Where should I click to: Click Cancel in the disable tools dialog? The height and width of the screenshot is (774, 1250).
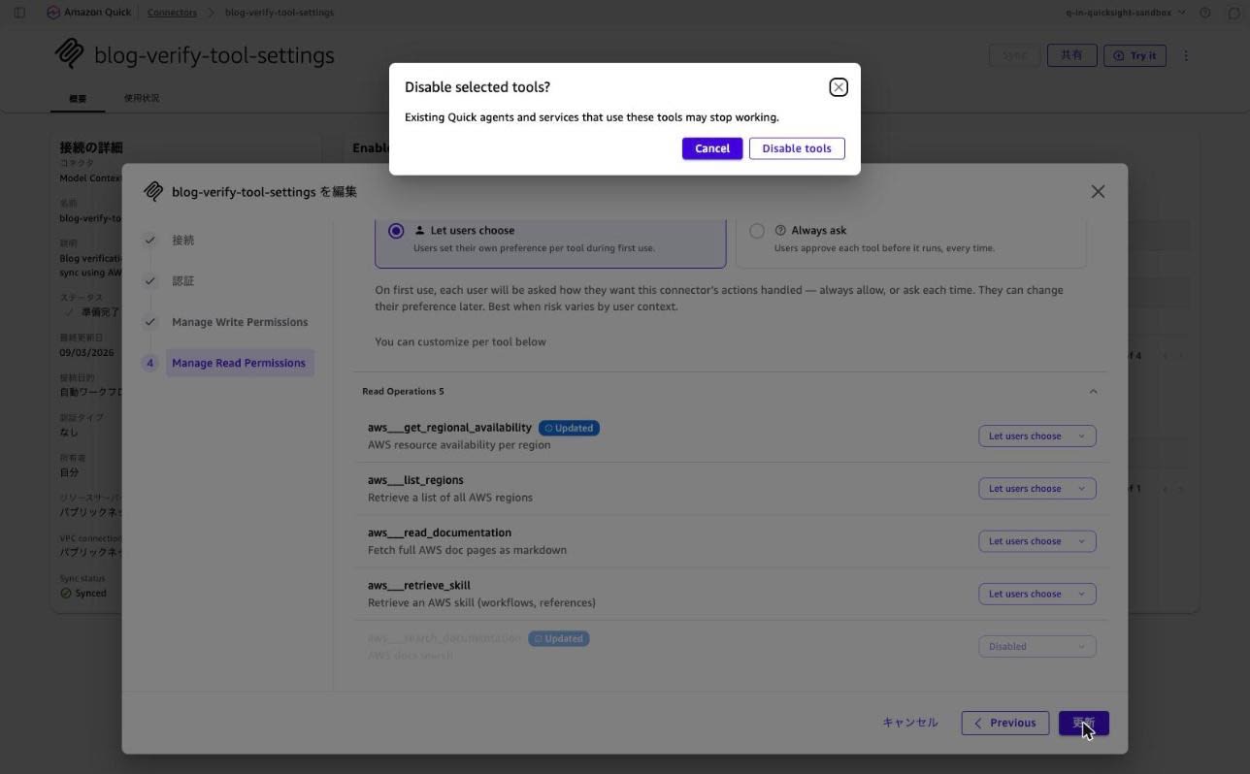712,148
